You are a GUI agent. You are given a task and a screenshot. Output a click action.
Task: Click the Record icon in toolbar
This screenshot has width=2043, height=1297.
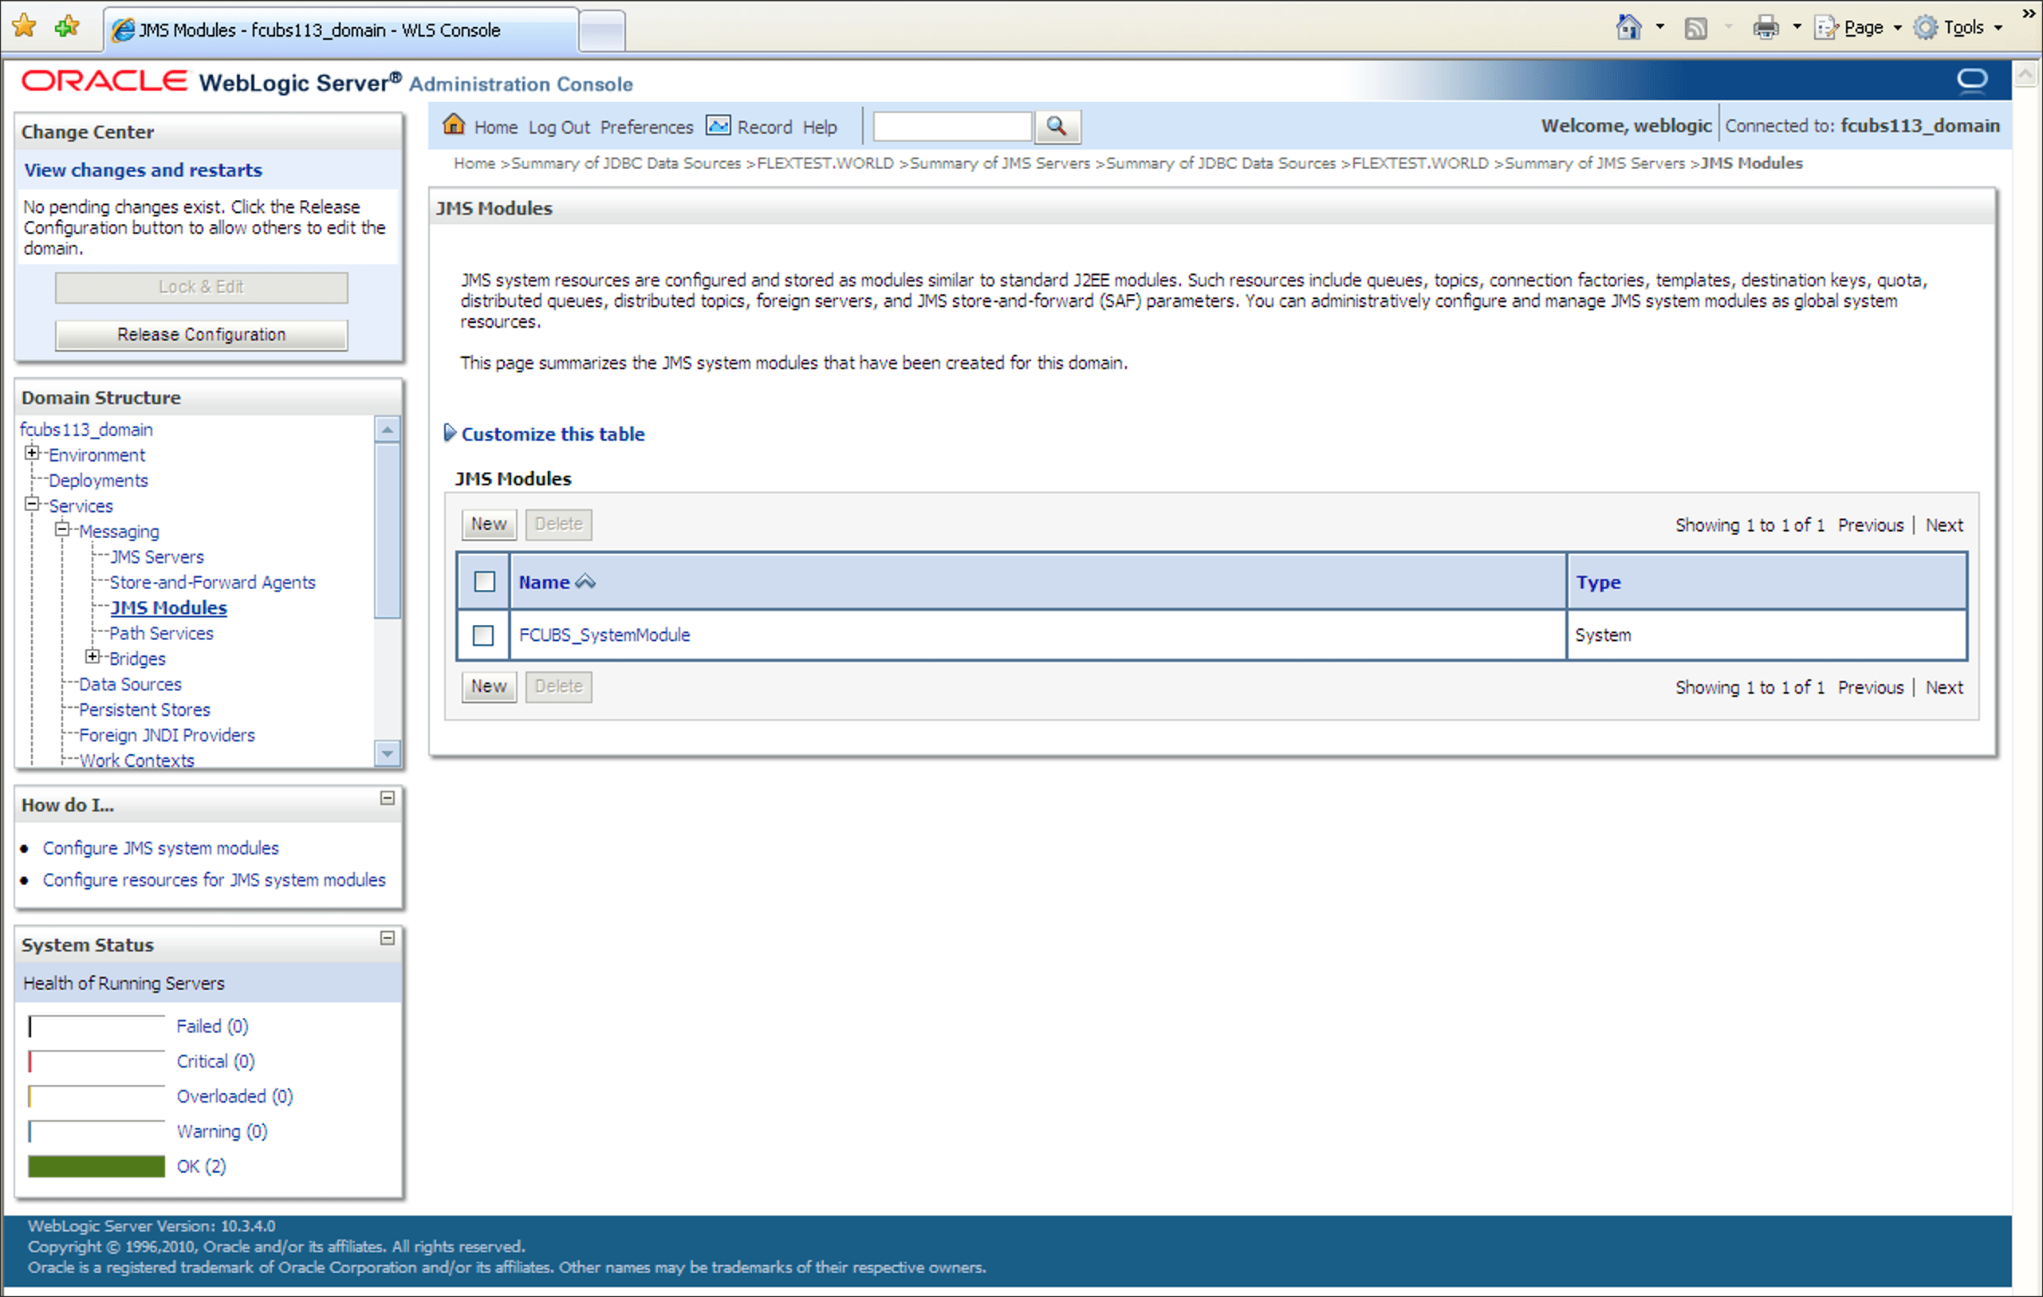tap(718, 125)
